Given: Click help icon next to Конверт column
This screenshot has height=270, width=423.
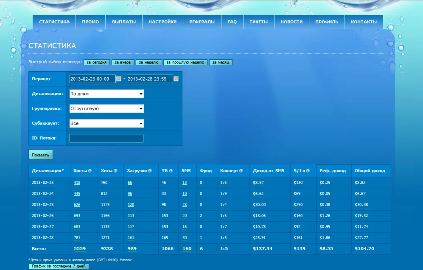Looking at the screenshot, I should point(241,171).
